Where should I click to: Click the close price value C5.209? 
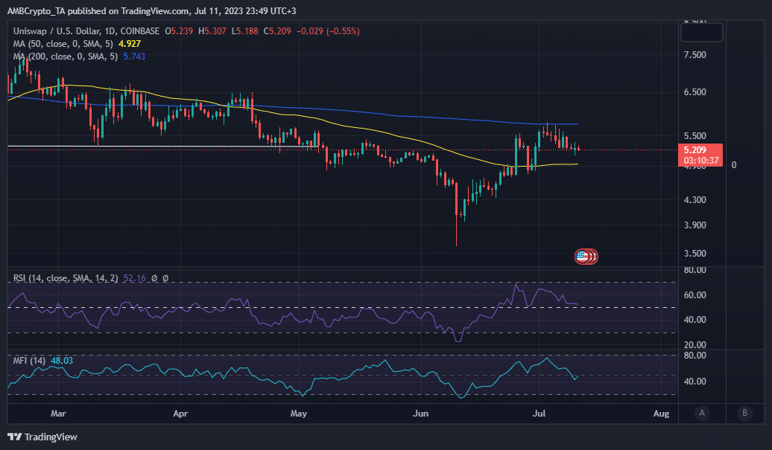click(x=277, y=31)
